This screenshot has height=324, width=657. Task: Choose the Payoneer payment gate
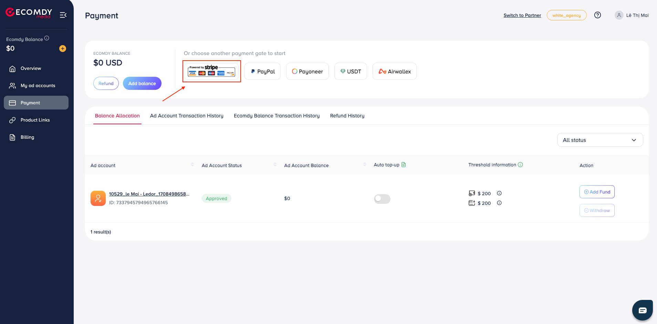tap(307, 71)
